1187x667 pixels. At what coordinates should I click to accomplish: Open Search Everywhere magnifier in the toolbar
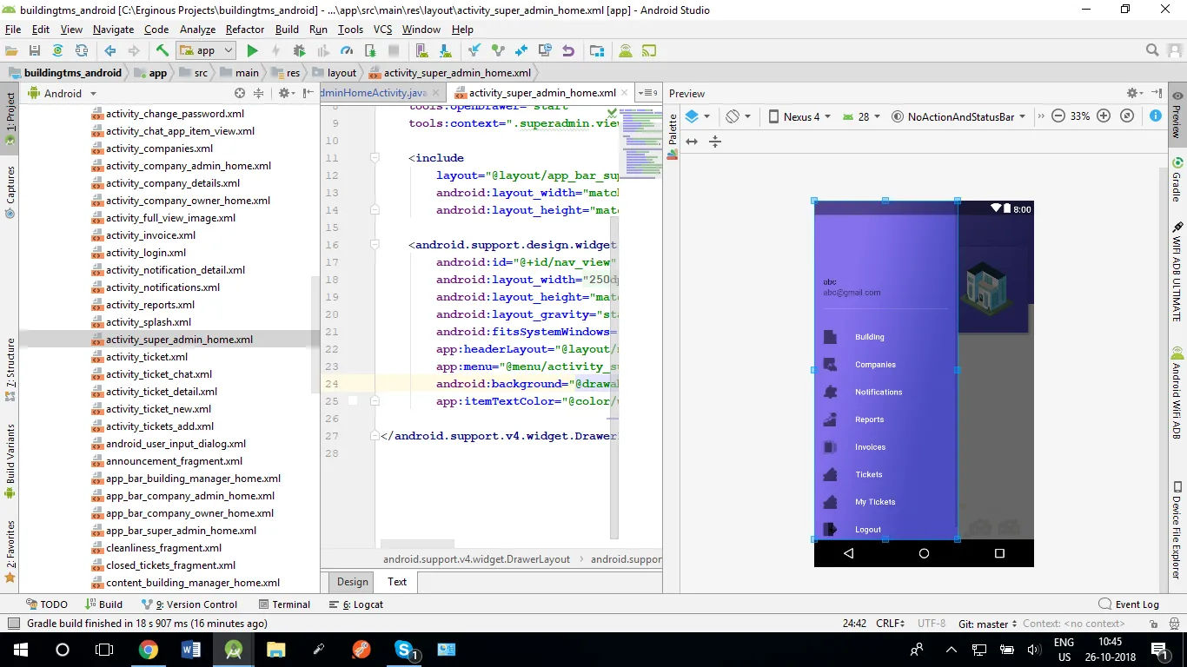pos(1152,50)
